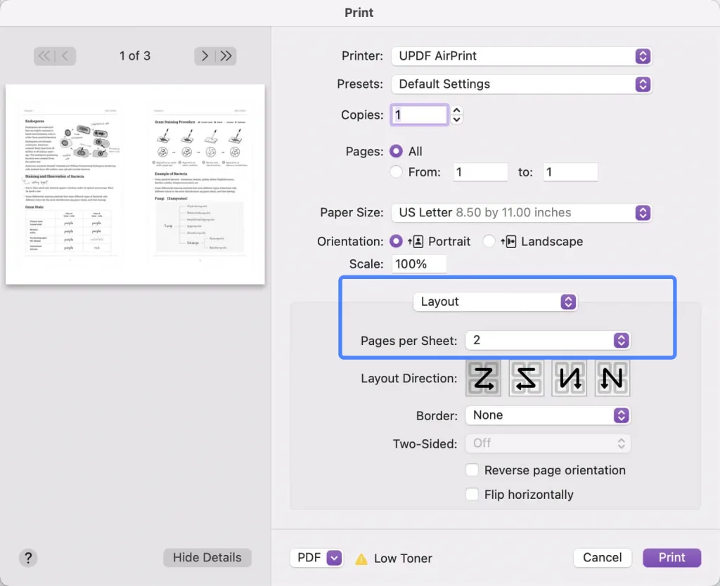Select the right-to-left Z layout direction
This screenshot has height=586, width=720.
pos(526,378)
